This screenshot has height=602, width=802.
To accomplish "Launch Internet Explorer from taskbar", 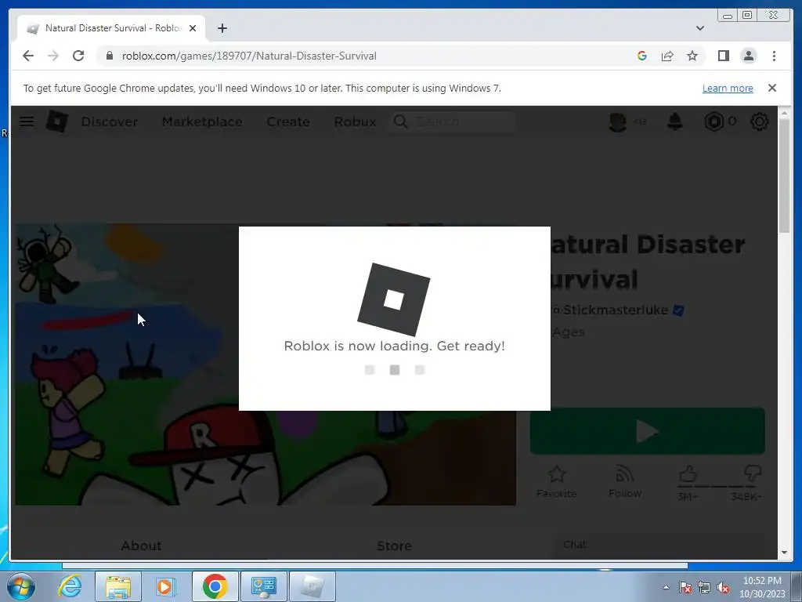I will click(70, 586).
